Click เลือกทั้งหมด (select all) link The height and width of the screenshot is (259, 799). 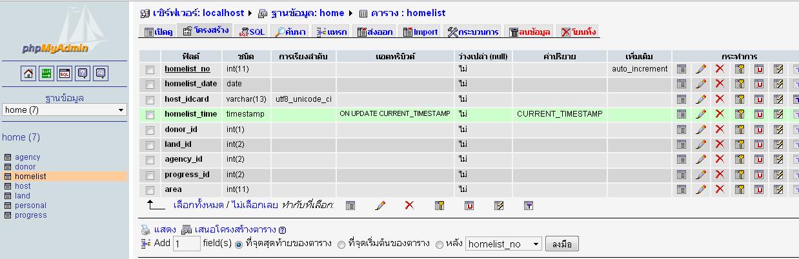point(200,206)
